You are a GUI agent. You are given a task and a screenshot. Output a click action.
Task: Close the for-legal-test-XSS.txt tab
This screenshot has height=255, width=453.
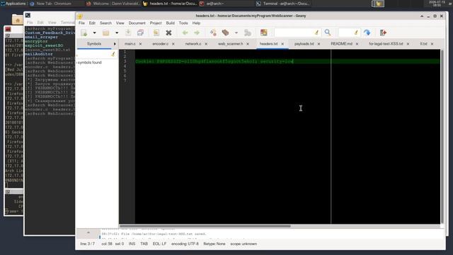(x=408, y=44)
